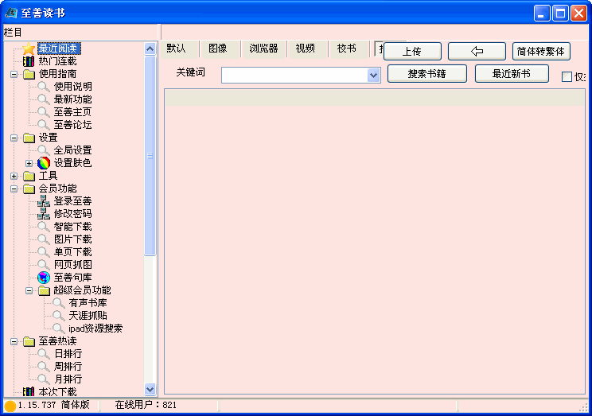592x416 pixels.
Task: Click the books icon beside 热门连载
Action: tap(29, 61)
